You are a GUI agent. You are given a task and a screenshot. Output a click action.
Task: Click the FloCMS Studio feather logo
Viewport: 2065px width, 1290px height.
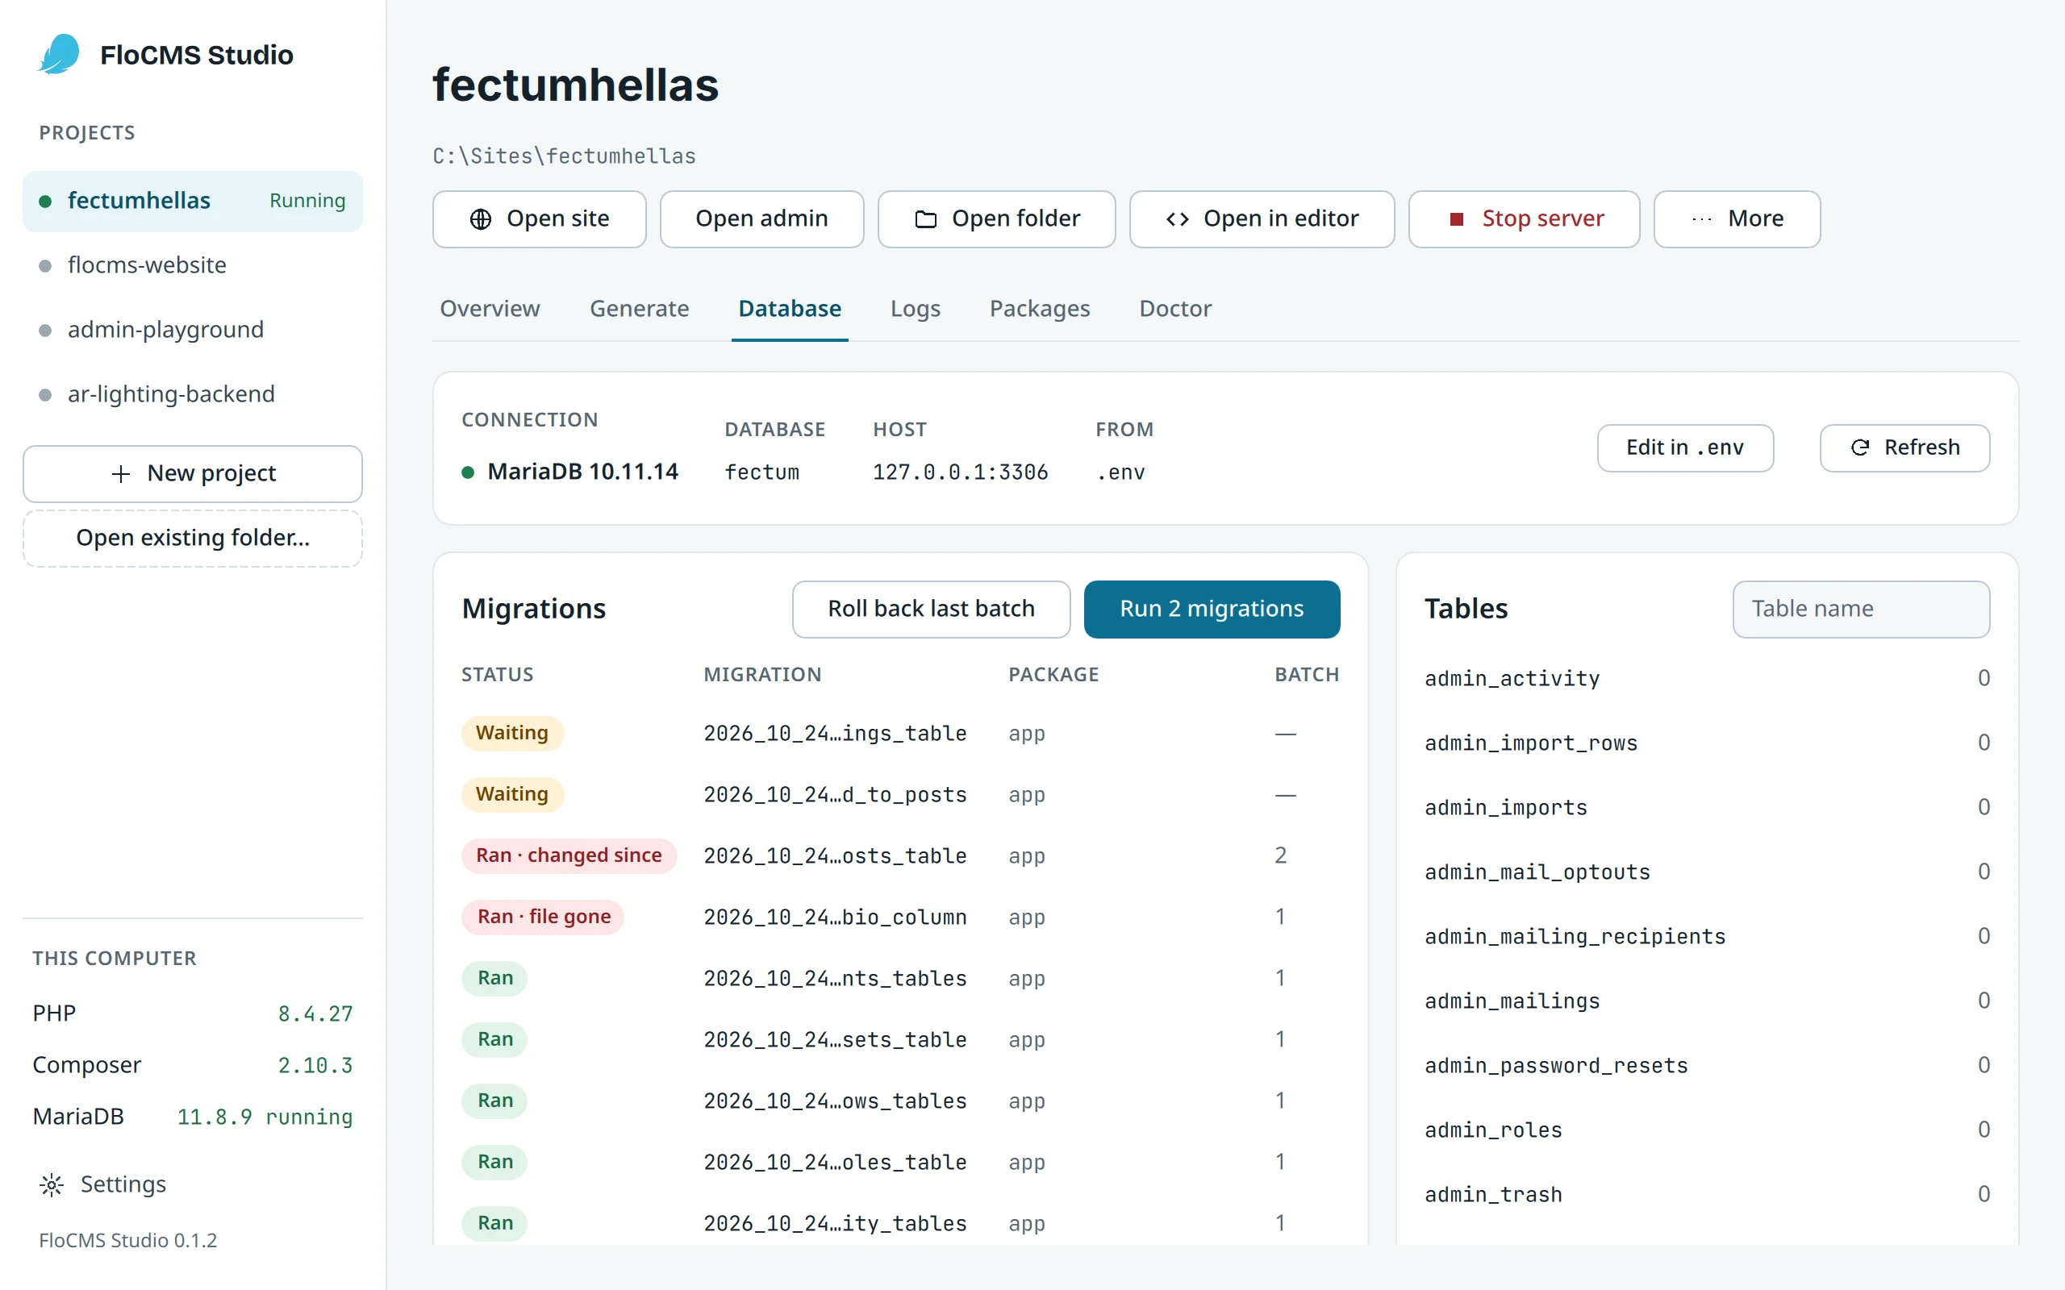pyautogui.click(x=60, y=55)
